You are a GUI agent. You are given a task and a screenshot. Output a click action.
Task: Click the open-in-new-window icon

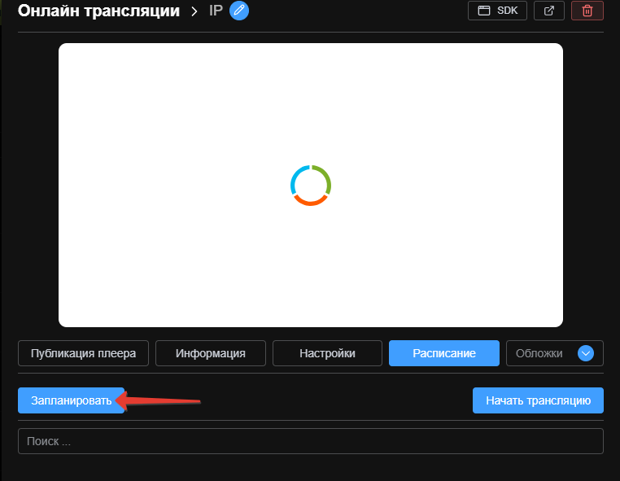(x=549, y=11)
